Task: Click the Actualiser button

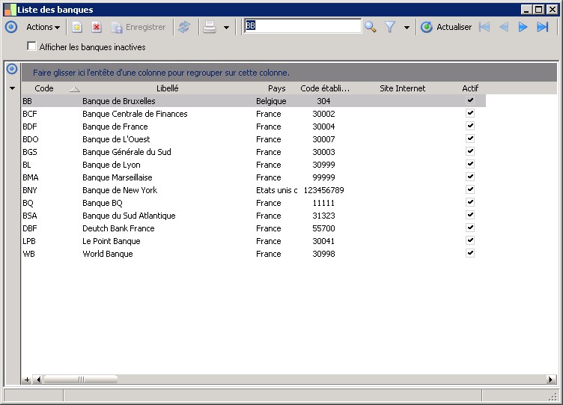Action: [x=446, y=27]
